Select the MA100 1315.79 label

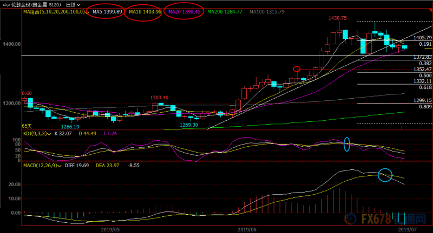point(267,11)
